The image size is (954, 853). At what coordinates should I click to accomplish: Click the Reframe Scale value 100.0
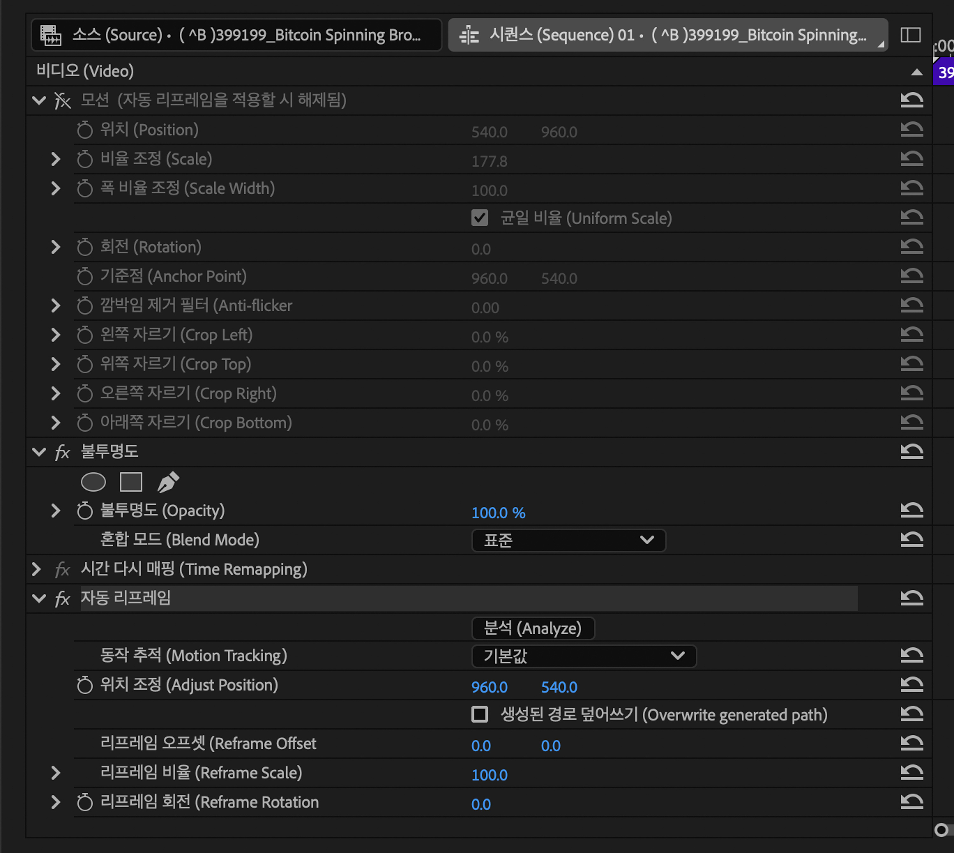pos(489,775)
